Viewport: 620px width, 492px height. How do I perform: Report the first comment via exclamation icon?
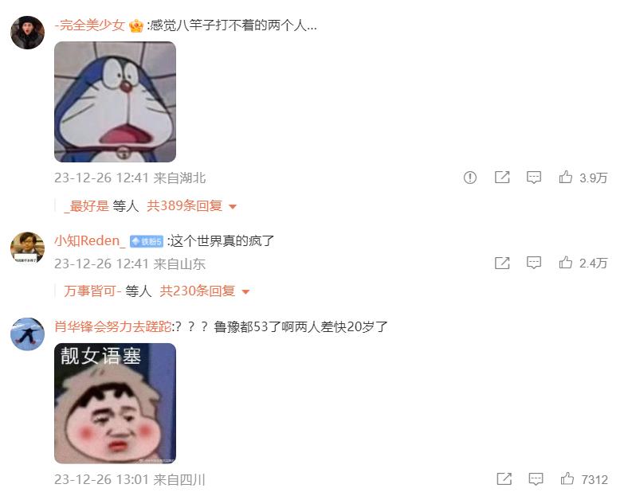click(469, 178)
